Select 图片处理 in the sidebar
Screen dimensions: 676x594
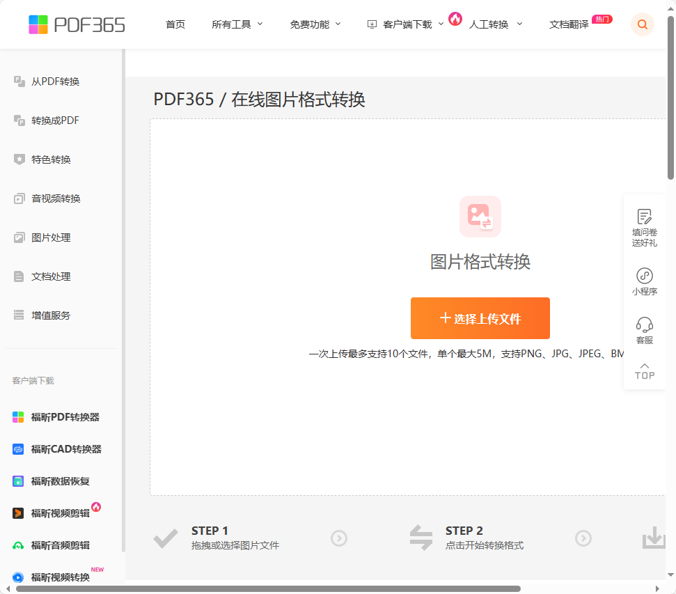51,237
